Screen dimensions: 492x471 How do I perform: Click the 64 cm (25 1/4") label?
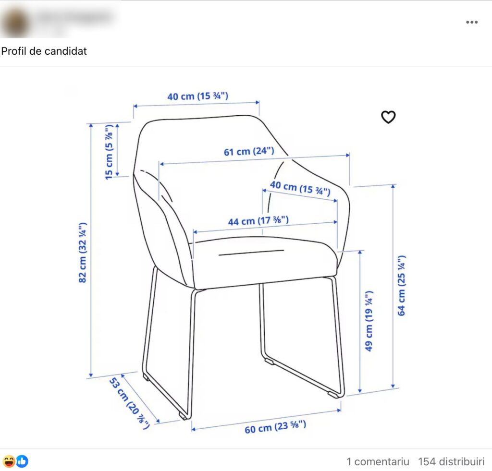click(x=401, y=285)
